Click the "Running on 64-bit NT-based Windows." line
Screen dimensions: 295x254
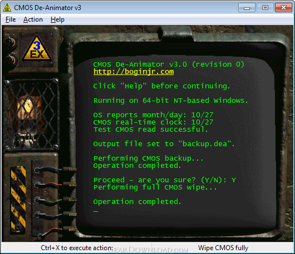click(171, 101)
